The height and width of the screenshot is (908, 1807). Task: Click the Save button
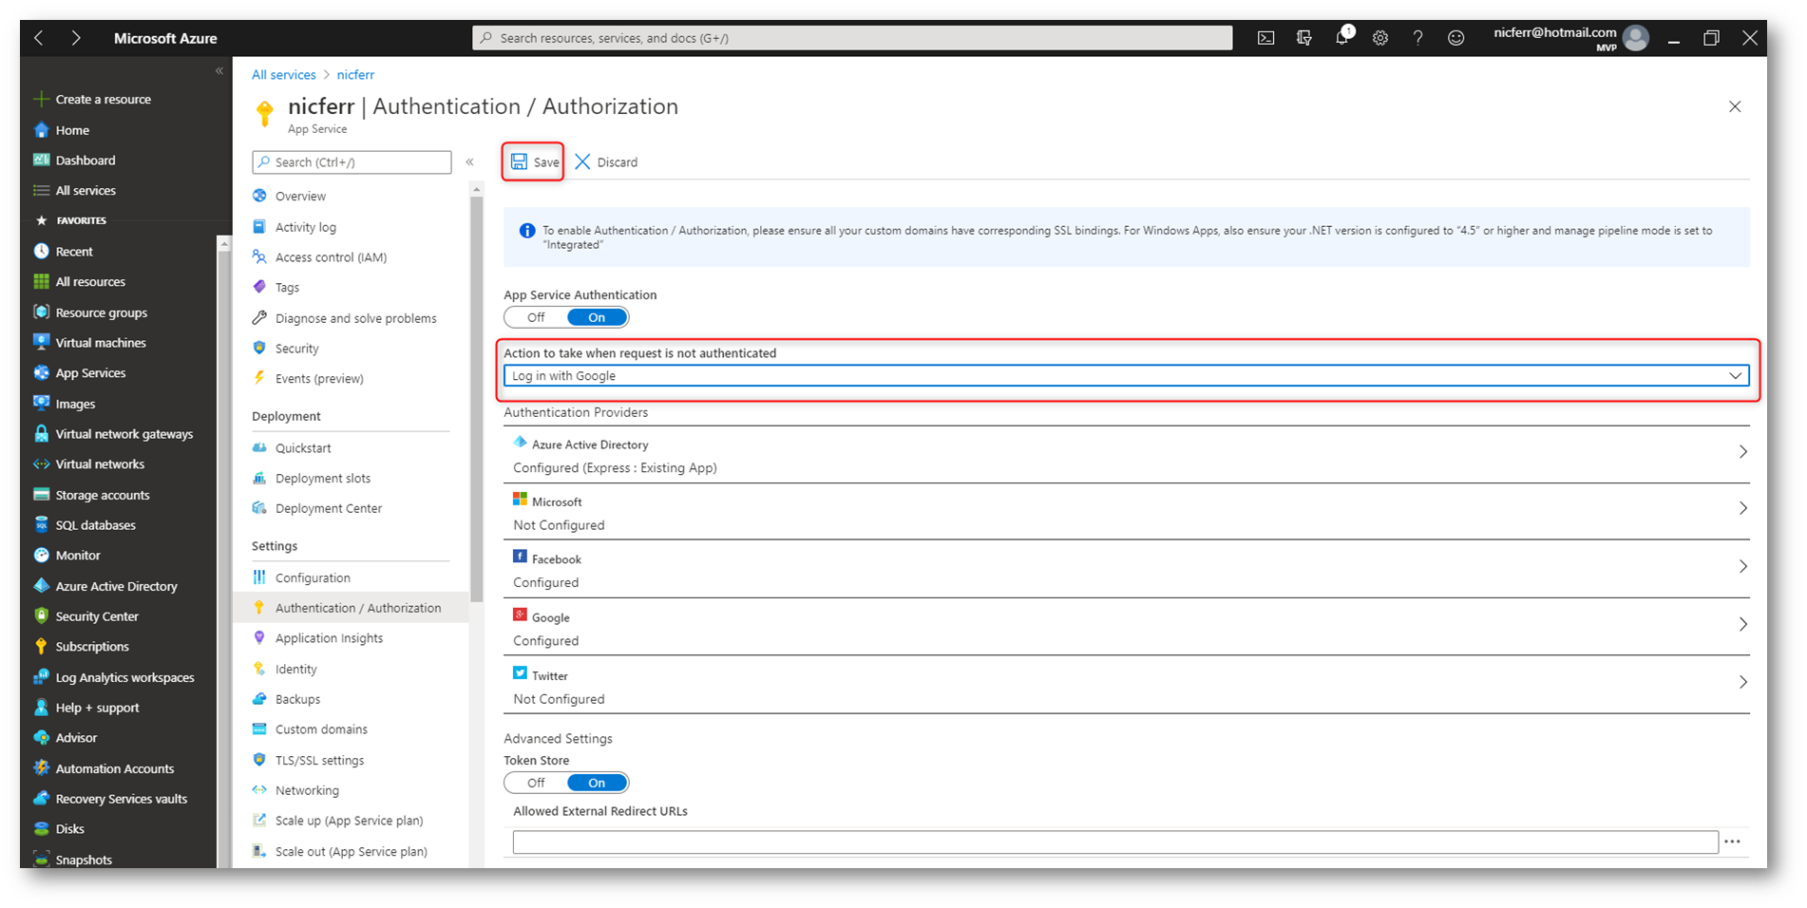point(534,162)
